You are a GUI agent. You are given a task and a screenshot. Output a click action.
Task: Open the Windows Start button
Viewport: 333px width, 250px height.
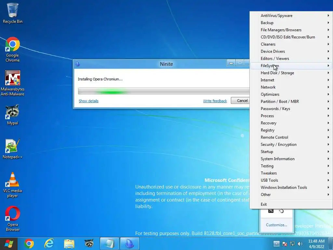pyautogui.click(x=9, y=243)
